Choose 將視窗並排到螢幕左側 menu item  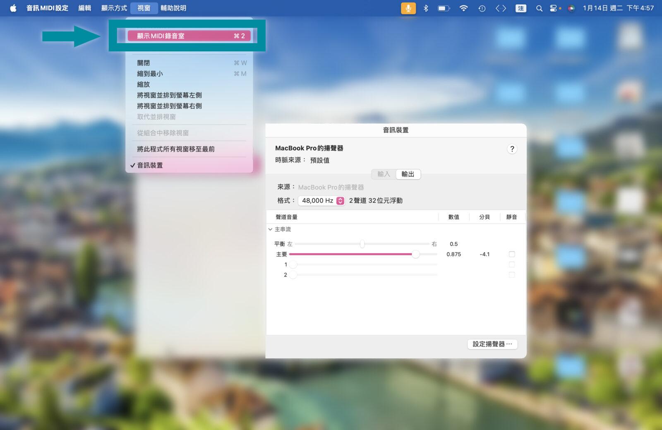pos(170,95)
